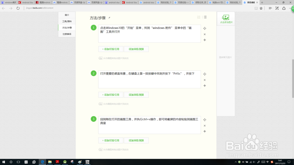Select 工具/原料 in the left sidebar
Screen dimensions: 294x165
(67, 21)
